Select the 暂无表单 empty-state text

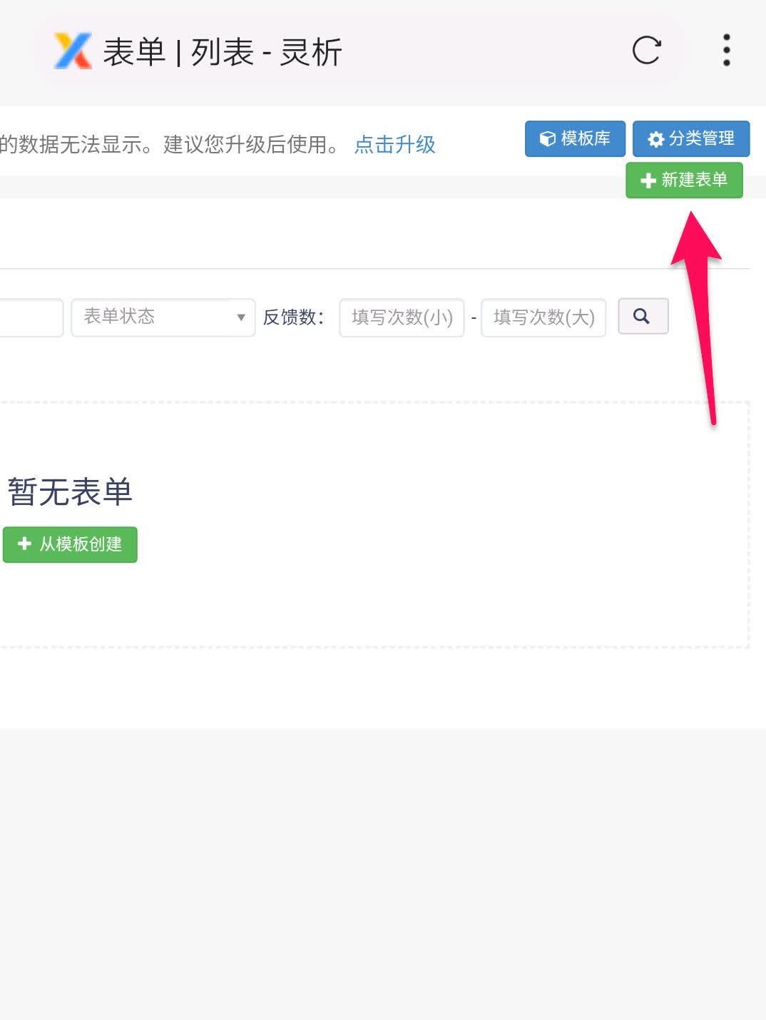click(70, 492)
